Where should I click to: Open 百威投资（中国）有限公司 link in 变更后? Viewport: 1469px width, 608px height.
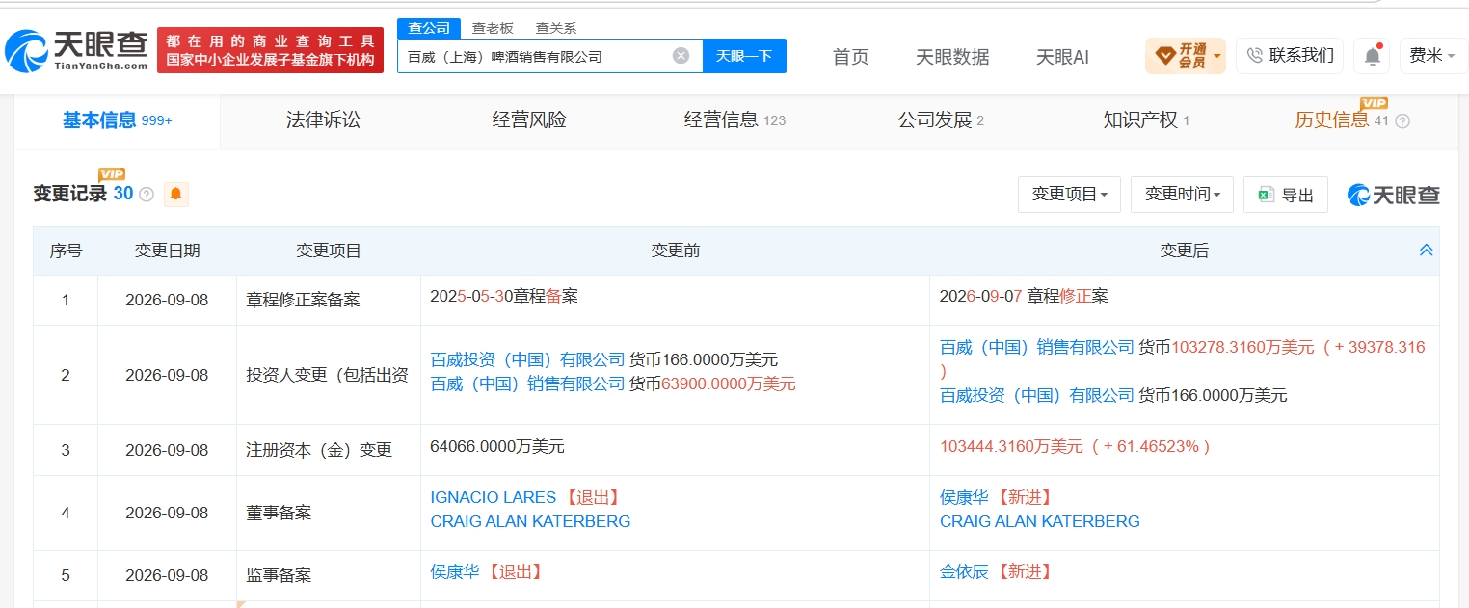(x=1037, y=395)
